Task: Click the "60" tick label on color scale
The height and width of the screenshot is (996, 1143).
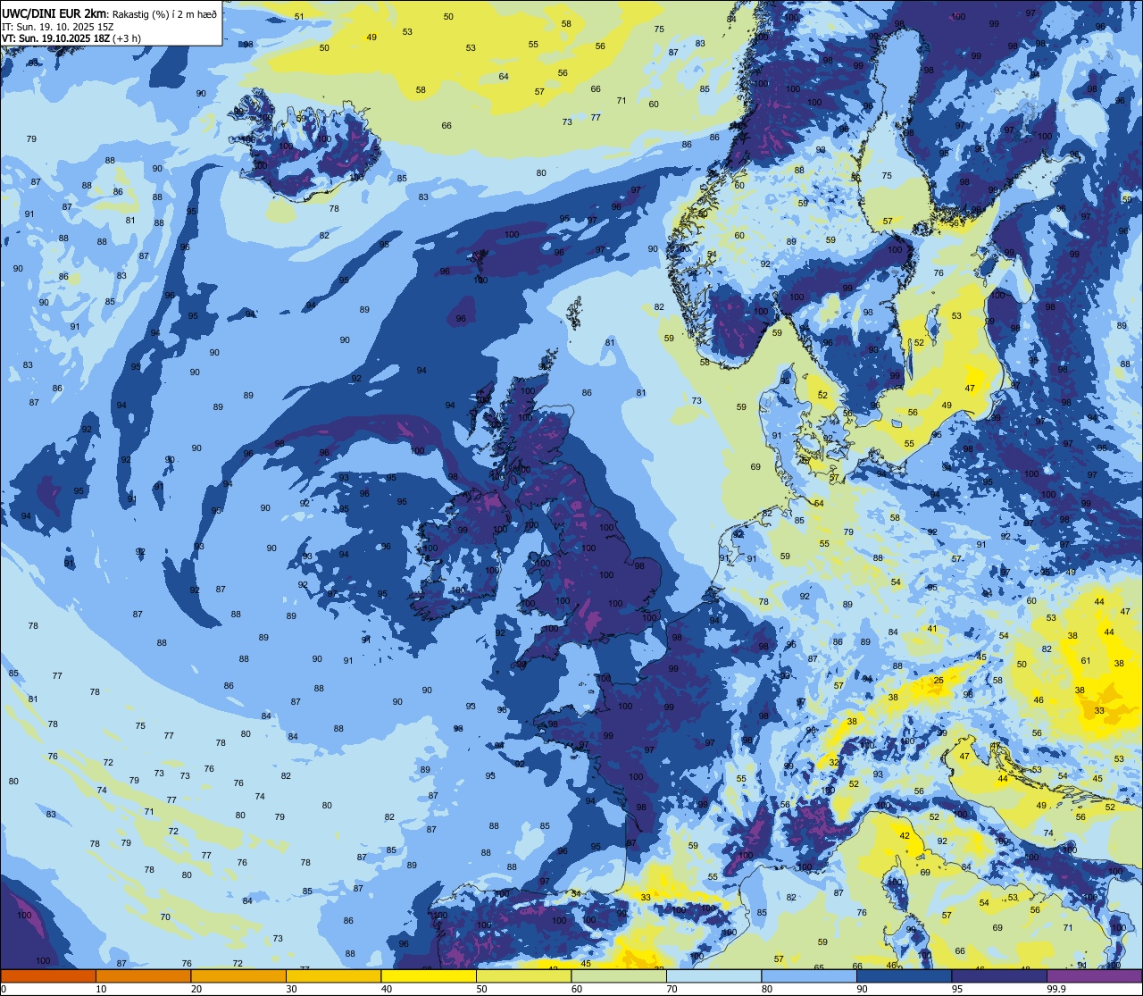Action: (577, 989)
